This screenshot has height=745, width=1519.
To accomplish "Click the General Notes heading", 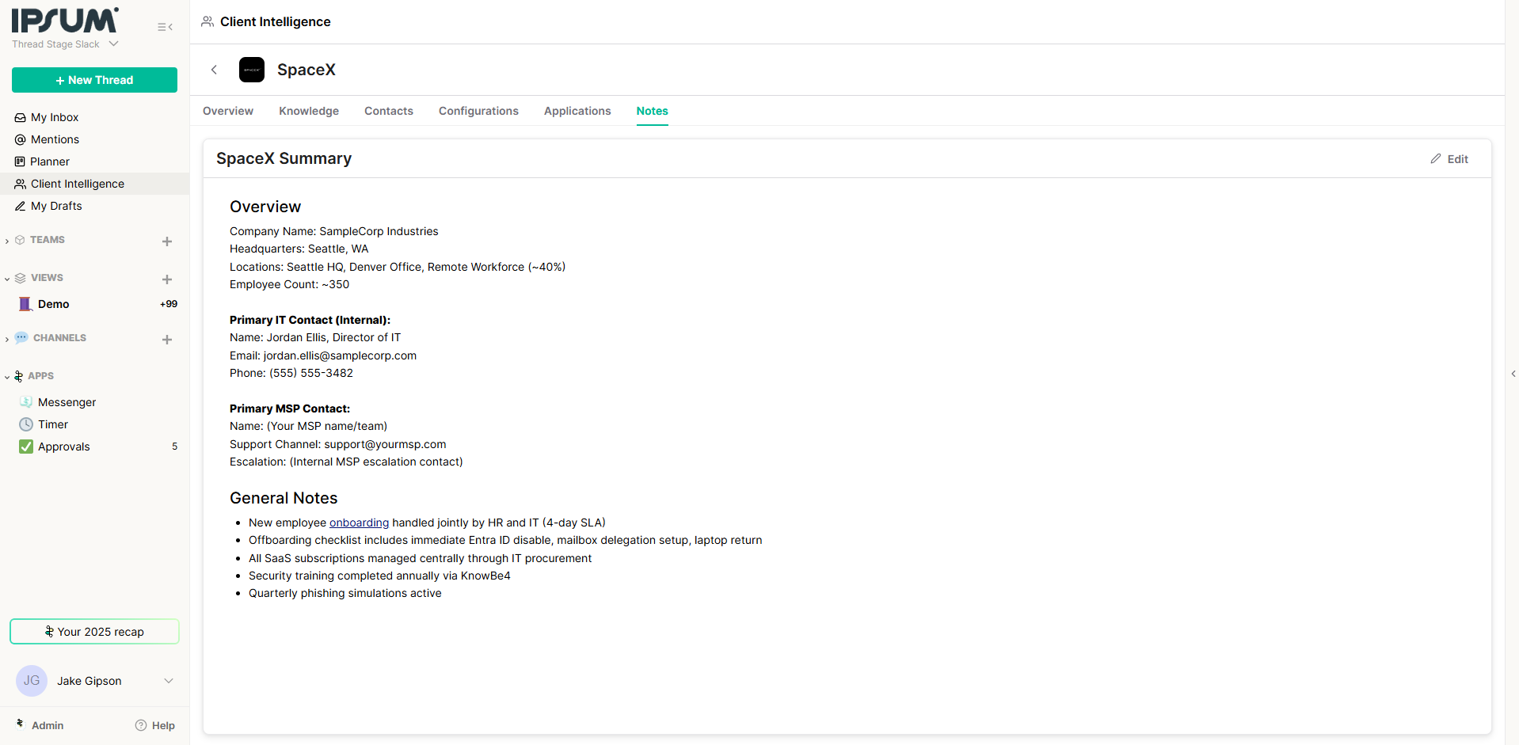I will point(284,498).
